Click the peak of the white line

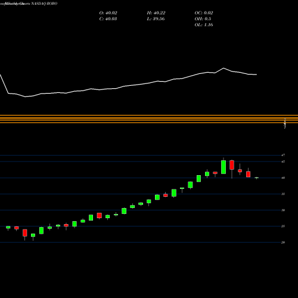223,68
